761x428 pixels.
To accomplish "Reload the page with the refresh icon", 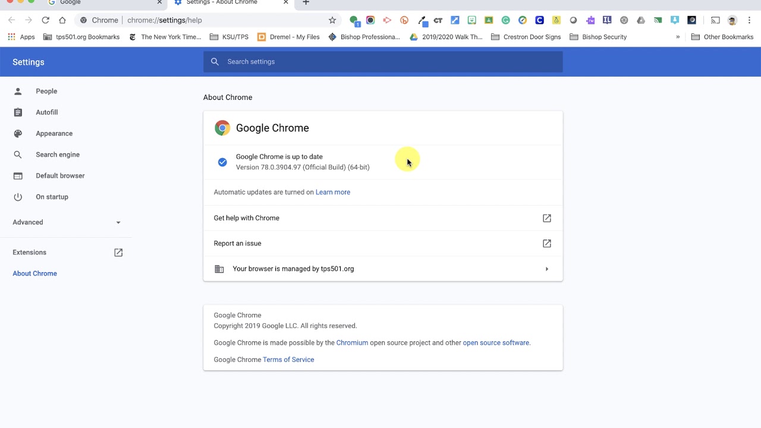I will [45, 20].
